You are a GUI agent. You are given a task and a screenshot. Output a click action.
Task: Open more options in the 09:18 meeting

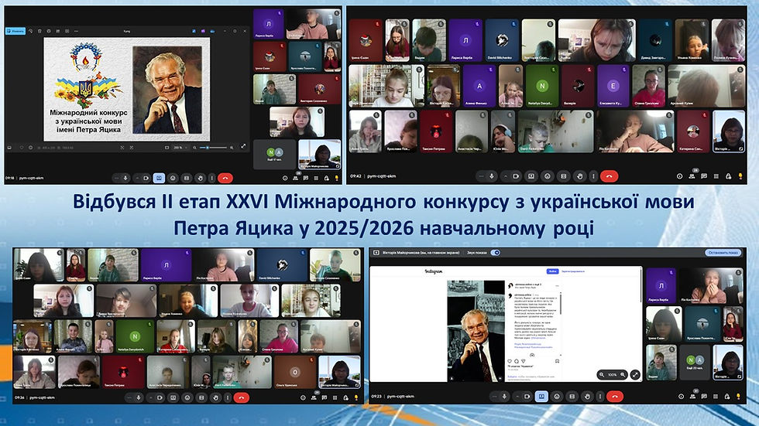coord(212,178)
